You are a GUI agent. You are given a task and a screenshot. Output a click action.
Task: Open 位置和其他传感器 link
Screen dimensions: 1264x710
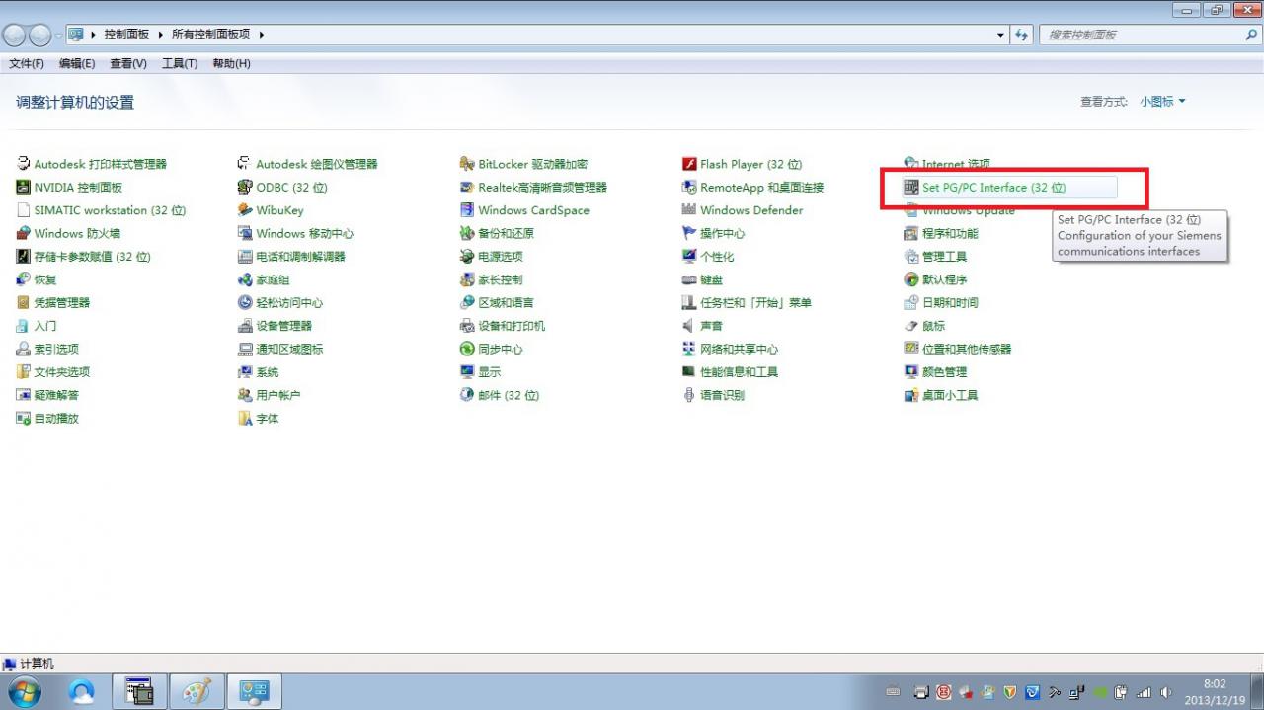click(968, 349)
